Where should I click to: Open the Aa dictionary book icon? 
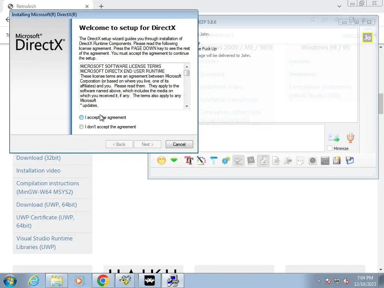pos(251,160)
